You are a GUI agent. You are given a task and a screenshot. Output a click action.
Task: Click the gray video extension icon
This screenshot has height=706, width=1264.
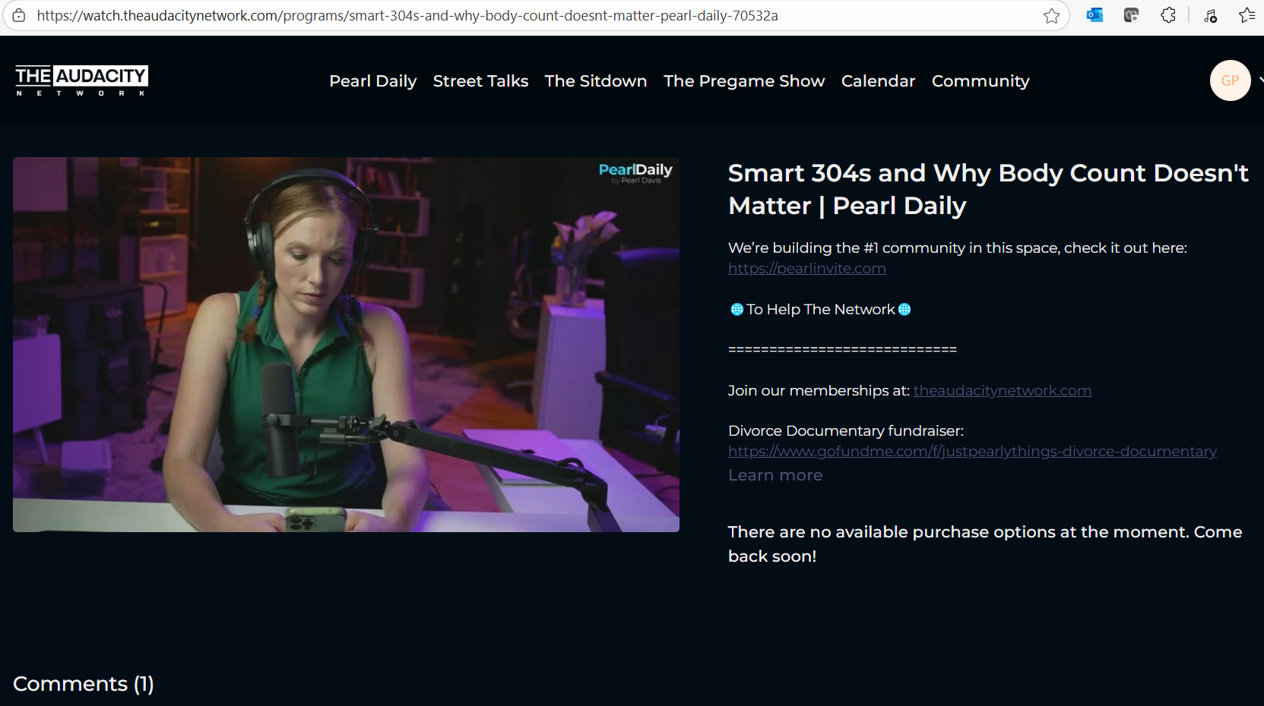1131,15
